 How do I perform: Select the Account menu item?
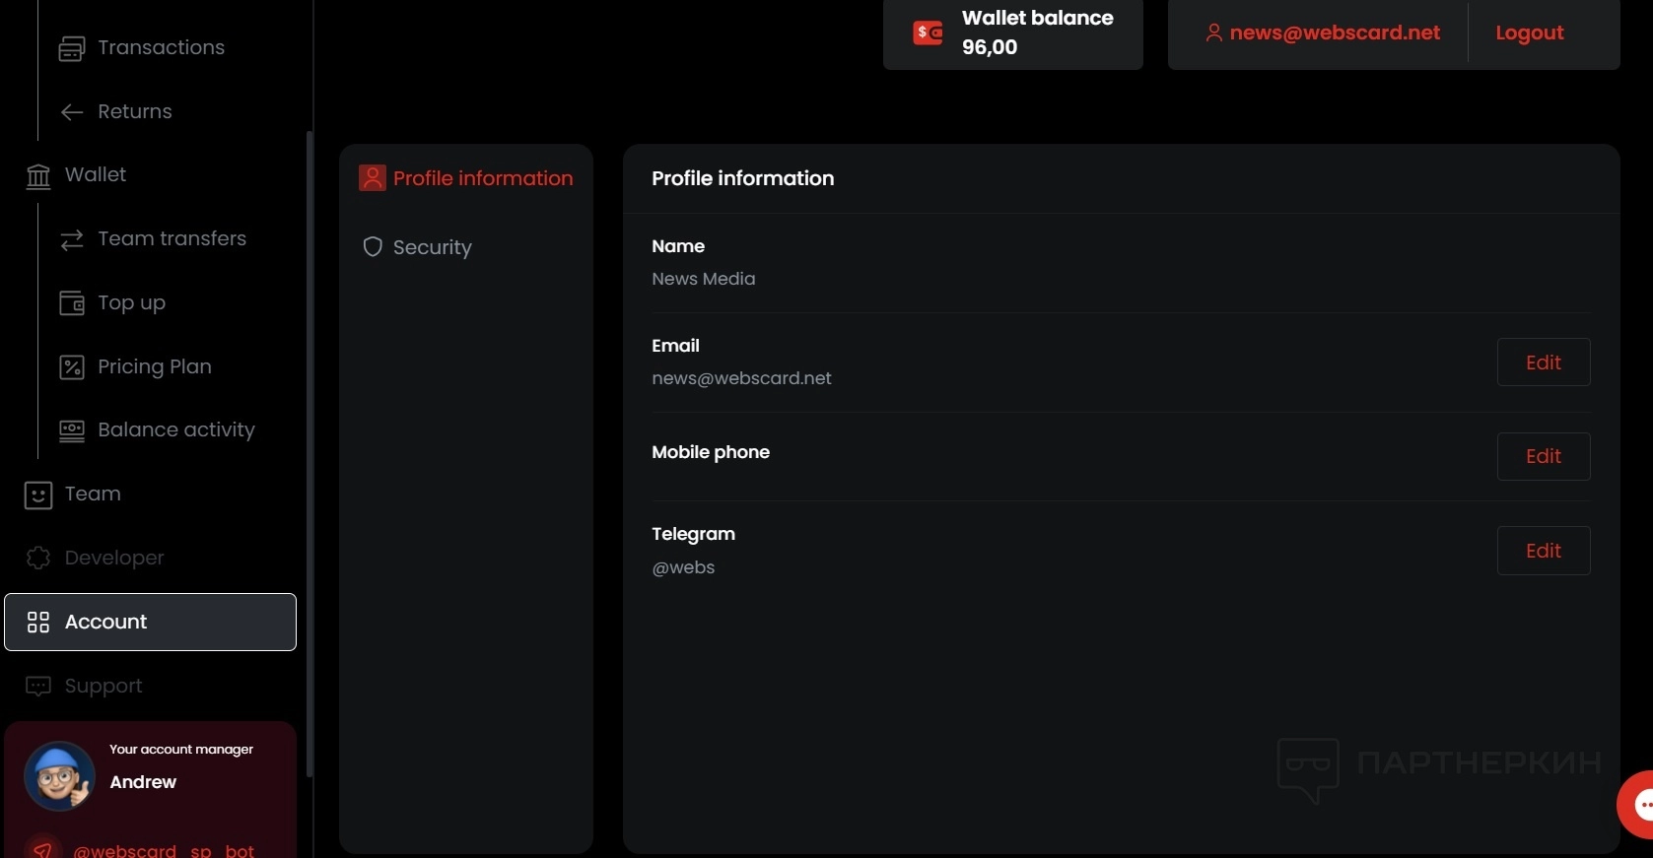(150, 622)
